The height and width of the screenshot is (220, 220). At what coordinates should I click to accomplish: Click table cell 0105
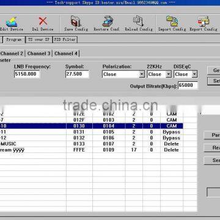coord(109,132)
